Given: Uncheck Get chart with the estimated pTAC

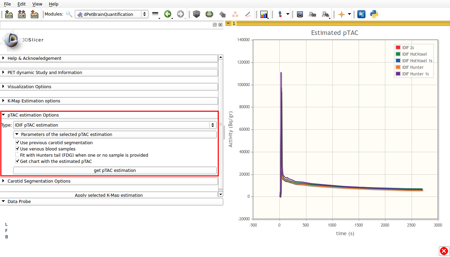Looking at the screenshot, I should [17, 161].
